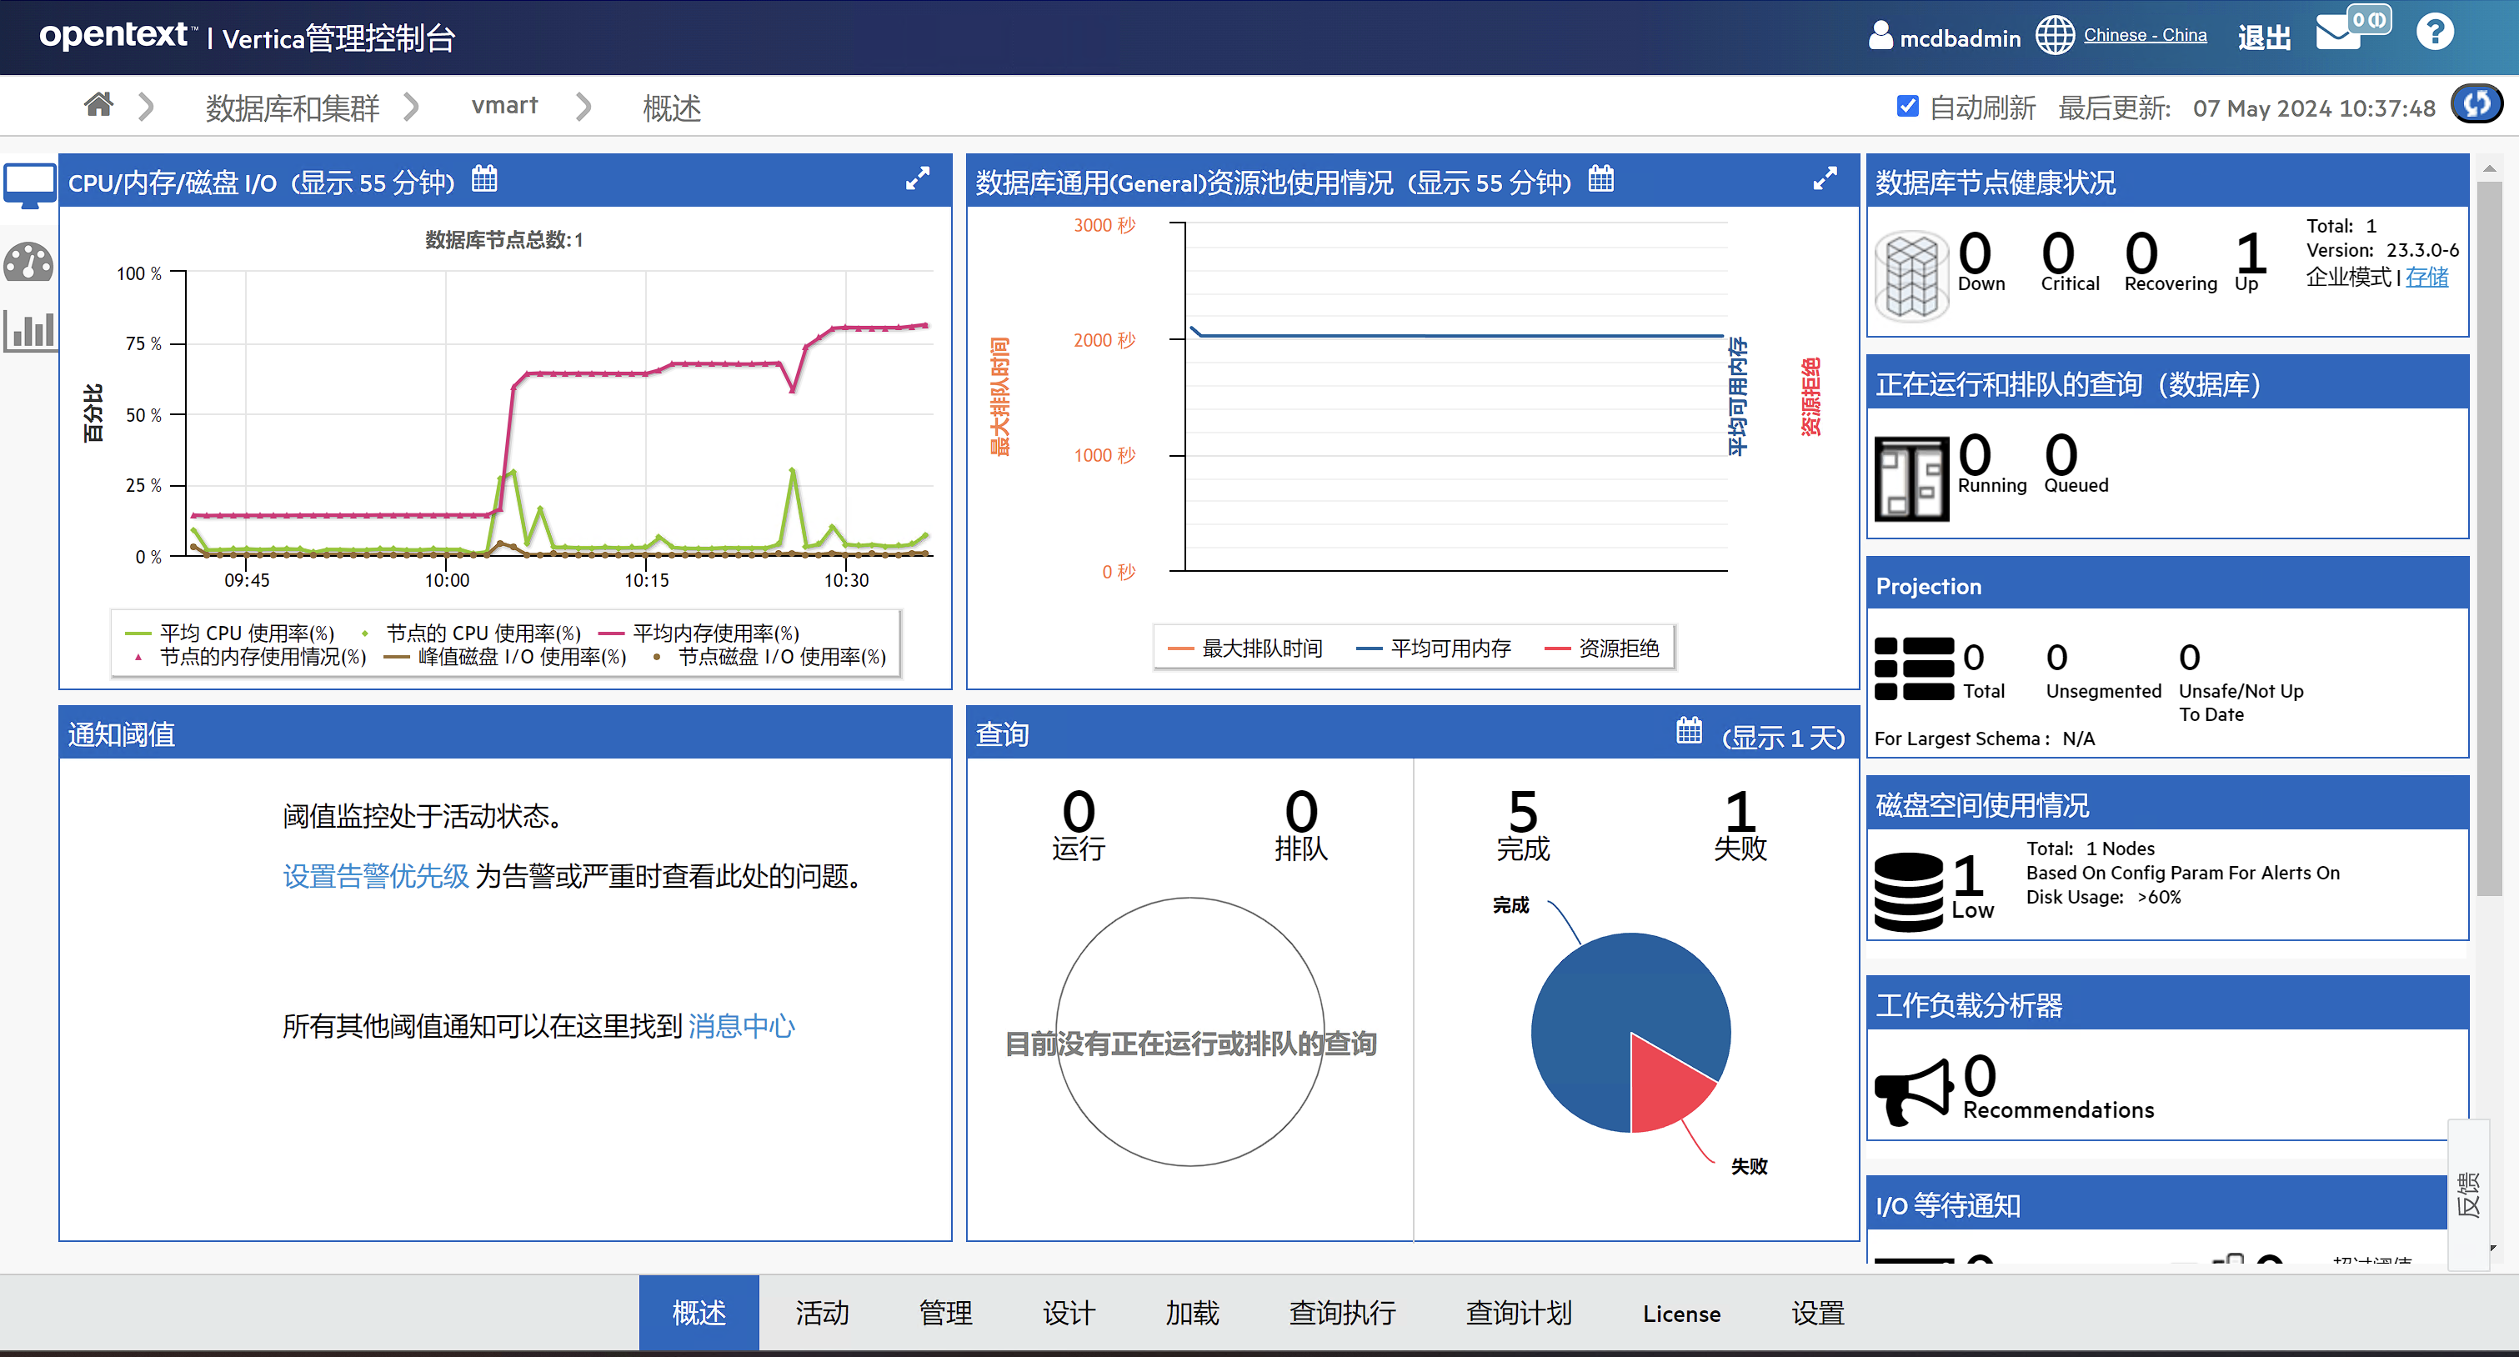The image size is (2519, 1357).
Task: Toggle 平均内存使用率 legend series
Action: pyautogui.click(x=715, y=633)
